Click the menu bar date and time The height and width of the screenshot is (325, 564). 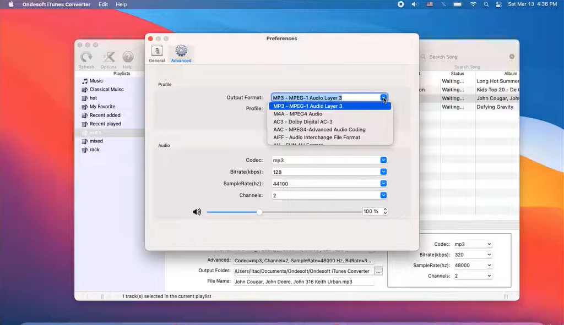[x=533, y=4]
